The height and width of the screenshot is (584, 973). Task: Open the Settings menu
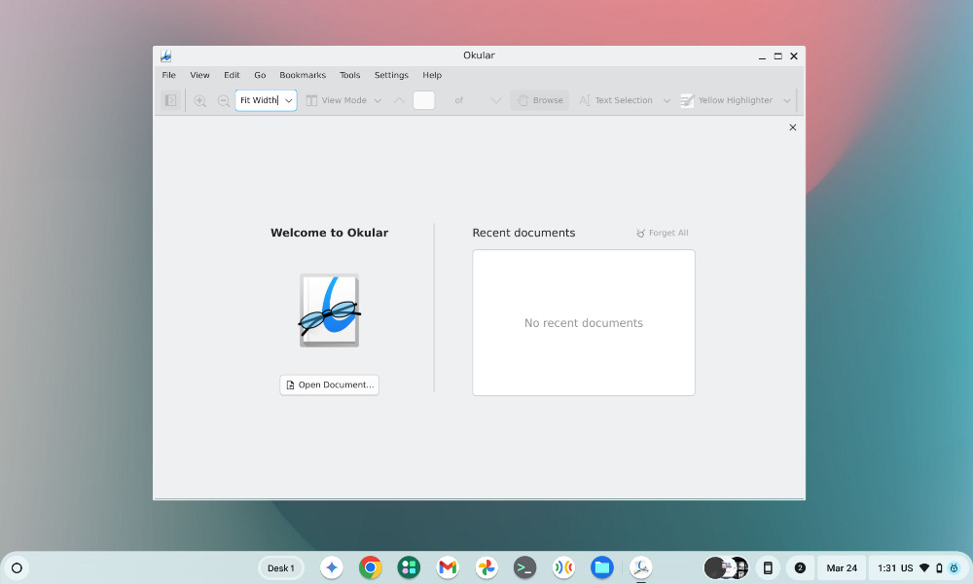[391, 75]
